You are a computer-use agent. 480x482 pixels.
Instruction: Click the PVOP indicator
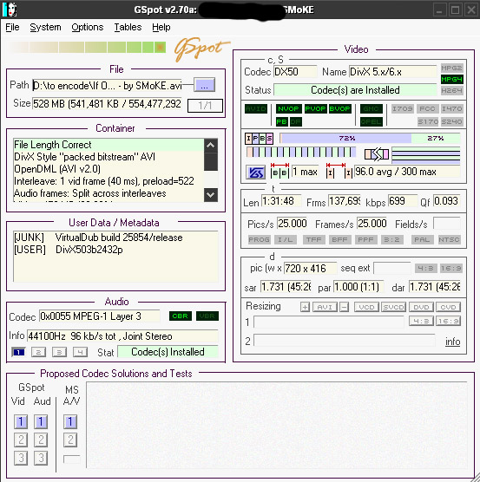tap(315, 109)
